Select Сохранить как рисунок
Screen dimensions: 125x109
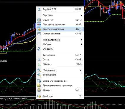(60, 81)
